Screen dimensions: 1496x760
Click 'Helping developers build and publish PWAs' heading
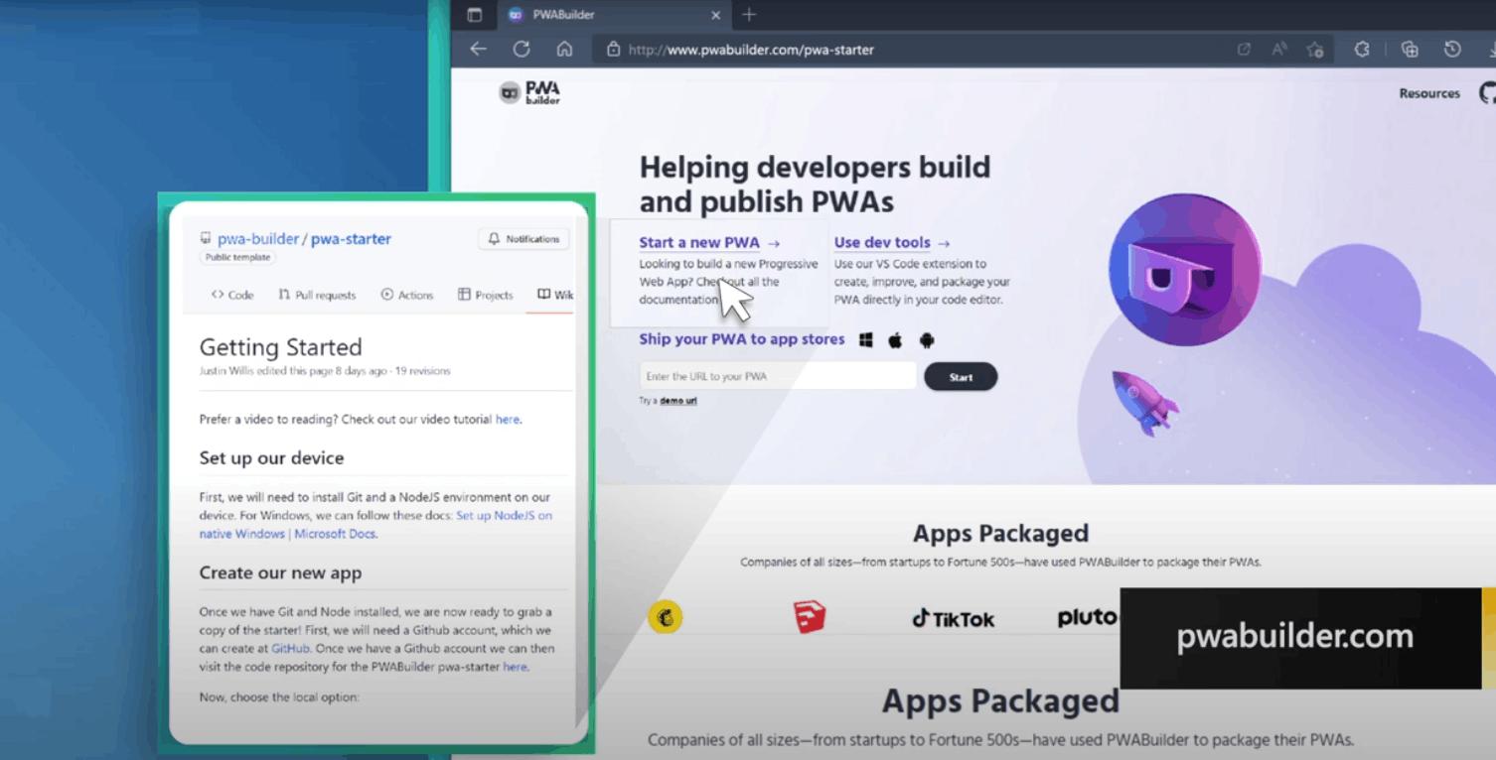click(815, 185)
